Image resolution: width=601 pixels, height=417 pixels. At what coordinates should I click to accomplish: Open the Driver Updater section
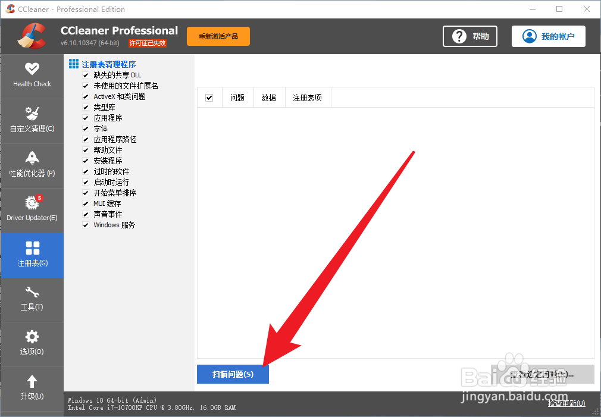pos(32,210)
